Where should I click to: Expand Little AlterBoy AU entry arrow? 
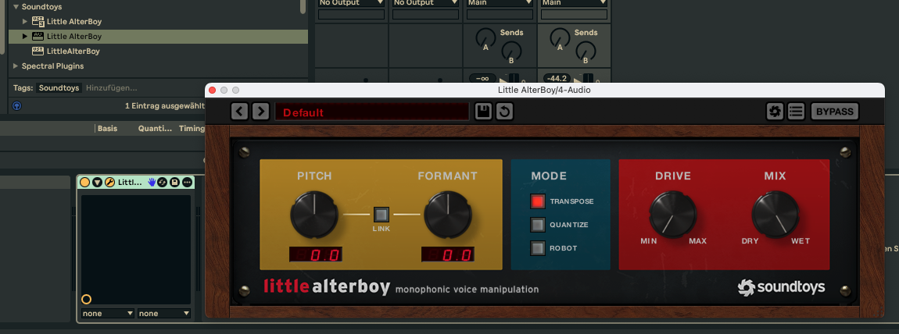(25, 37)
